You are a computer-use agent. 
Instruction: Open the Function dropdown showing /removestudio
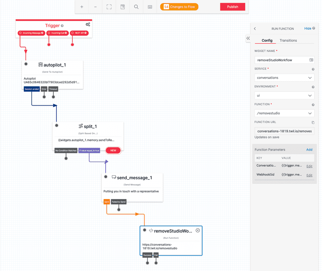click(284, 113)
